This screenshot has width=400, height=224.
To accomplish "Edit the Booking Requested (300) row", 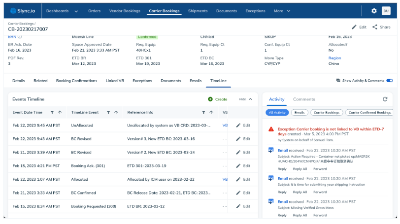I will pos(243,206).
